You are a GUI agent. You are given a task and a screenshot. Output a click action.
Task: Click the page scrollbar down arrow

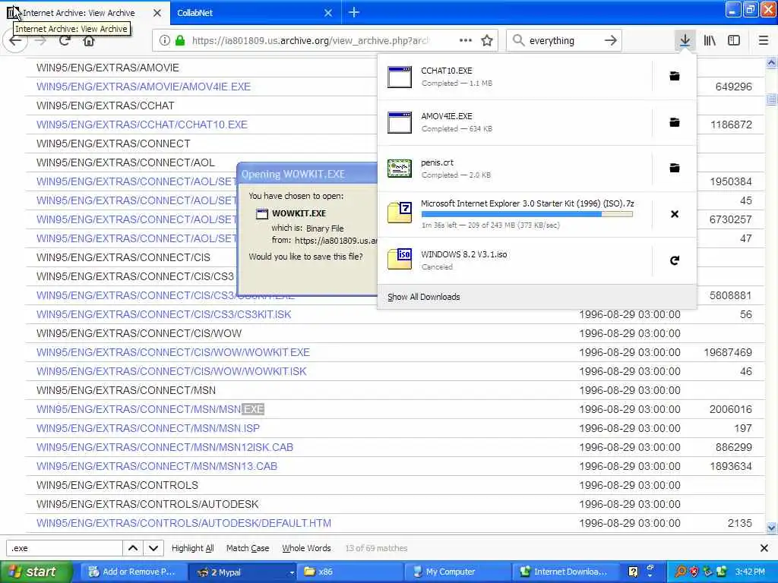pos(772,528)
